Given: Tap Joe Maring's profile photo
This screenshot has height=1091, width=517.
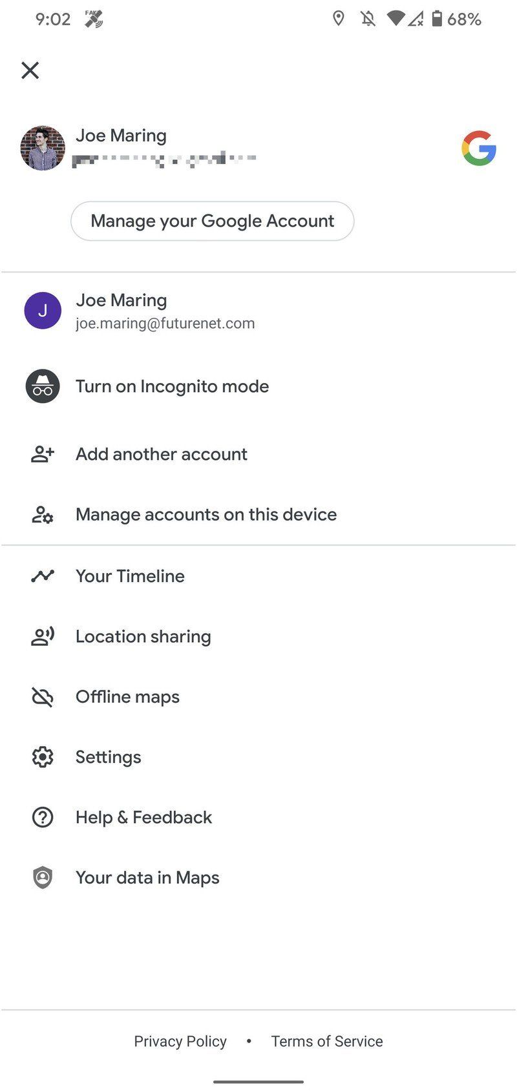Looking at the screenshot, I should coord(43,148).
